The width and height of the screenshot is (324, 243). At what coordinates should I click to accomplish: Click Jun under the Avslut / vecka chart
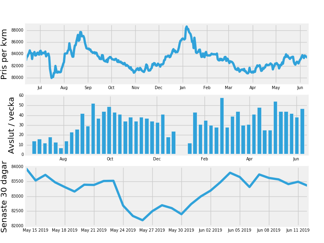point(296,159)
